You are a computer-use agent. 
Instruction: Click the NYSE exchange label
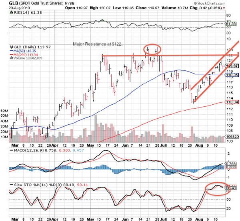pos(70,3)
